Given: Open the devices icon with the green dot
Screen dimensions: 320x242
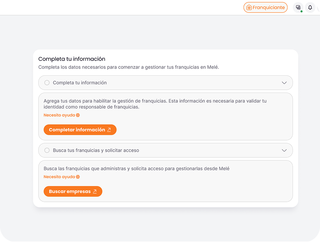Looking at the screenshot, I should [x=298, y=7].
